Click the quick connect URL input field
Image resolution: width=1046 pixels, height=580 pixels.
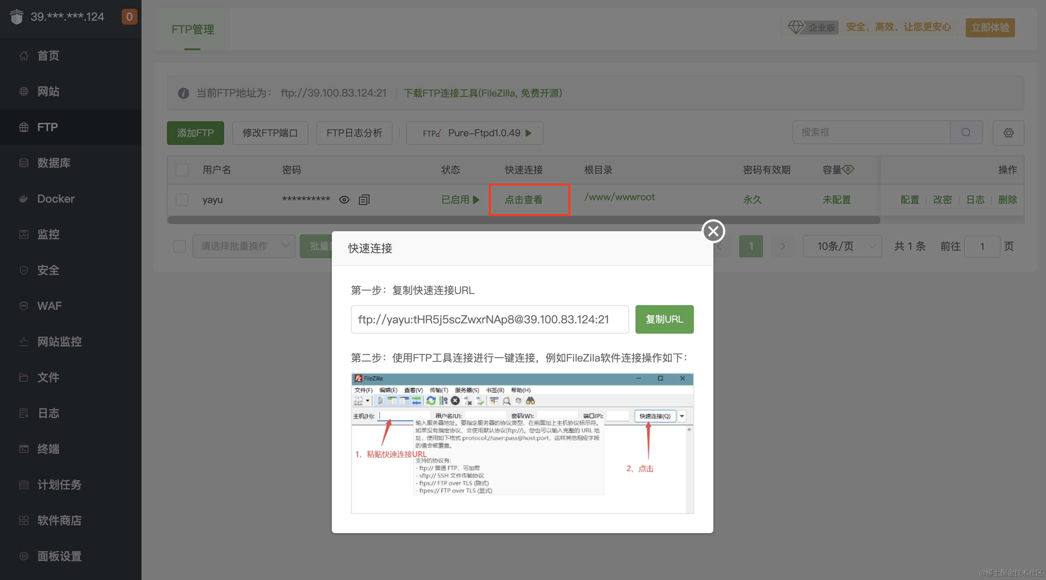click(x=489, y=319)
